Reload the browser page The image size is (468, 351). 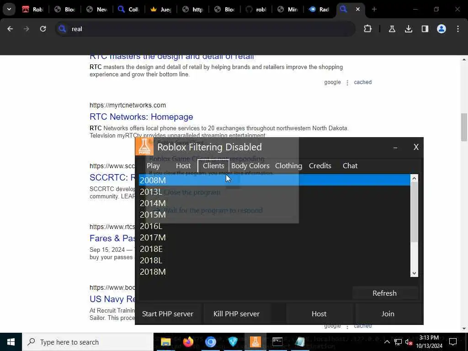pyautogui.click(x=43, y=29)
